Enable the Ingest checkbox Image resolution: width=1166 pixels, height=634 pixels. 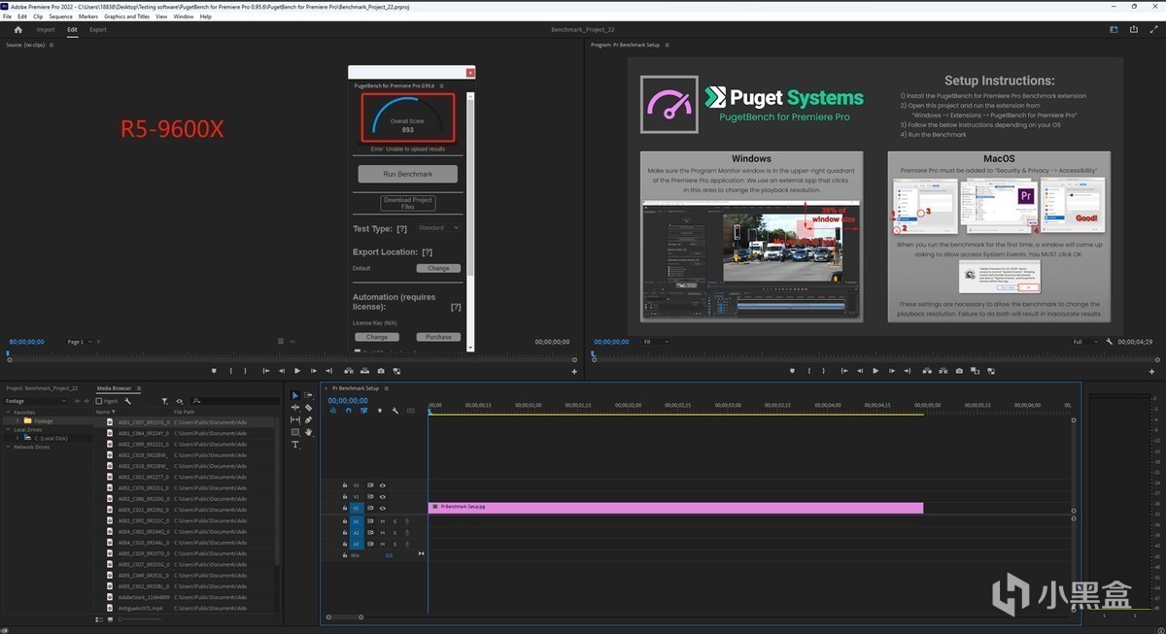(x=99, y=401)
